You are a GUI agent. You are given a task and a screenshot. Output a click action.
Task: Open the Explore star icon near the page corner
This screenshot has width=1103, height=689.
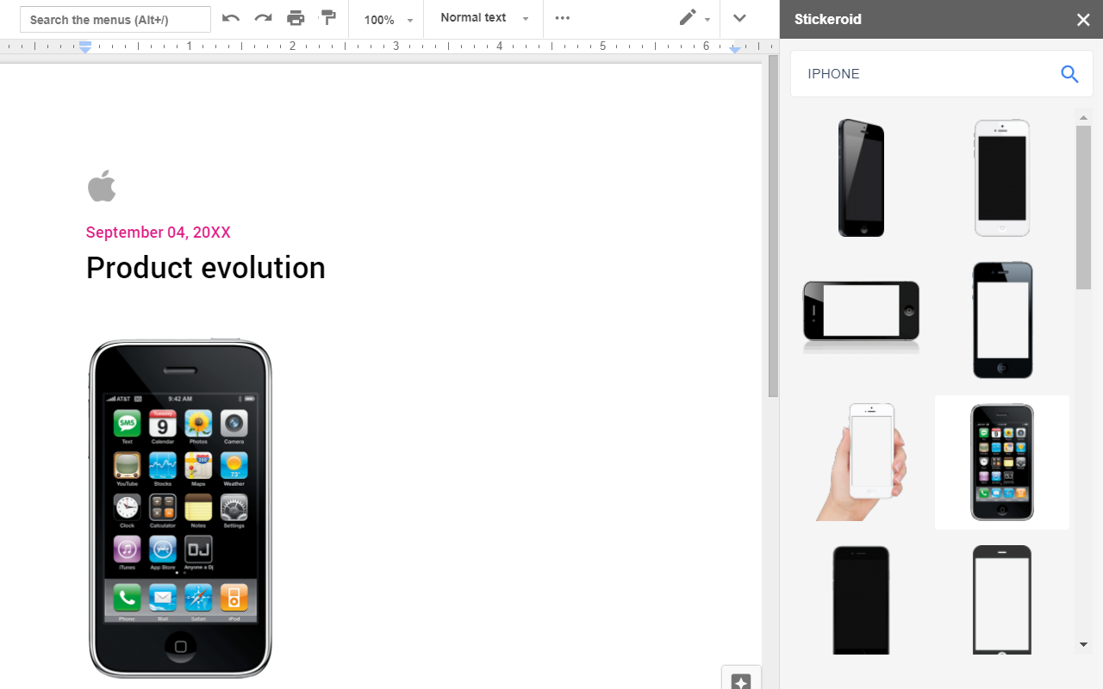[741, 682]
